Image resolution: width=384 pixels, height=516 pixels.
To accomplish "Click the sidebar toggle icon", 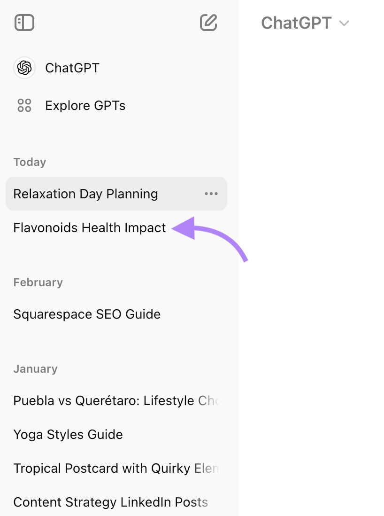I will (24, 22).
